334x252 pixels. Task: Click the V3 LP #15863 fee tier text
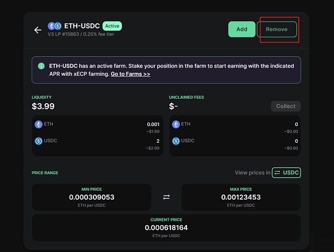81,34
